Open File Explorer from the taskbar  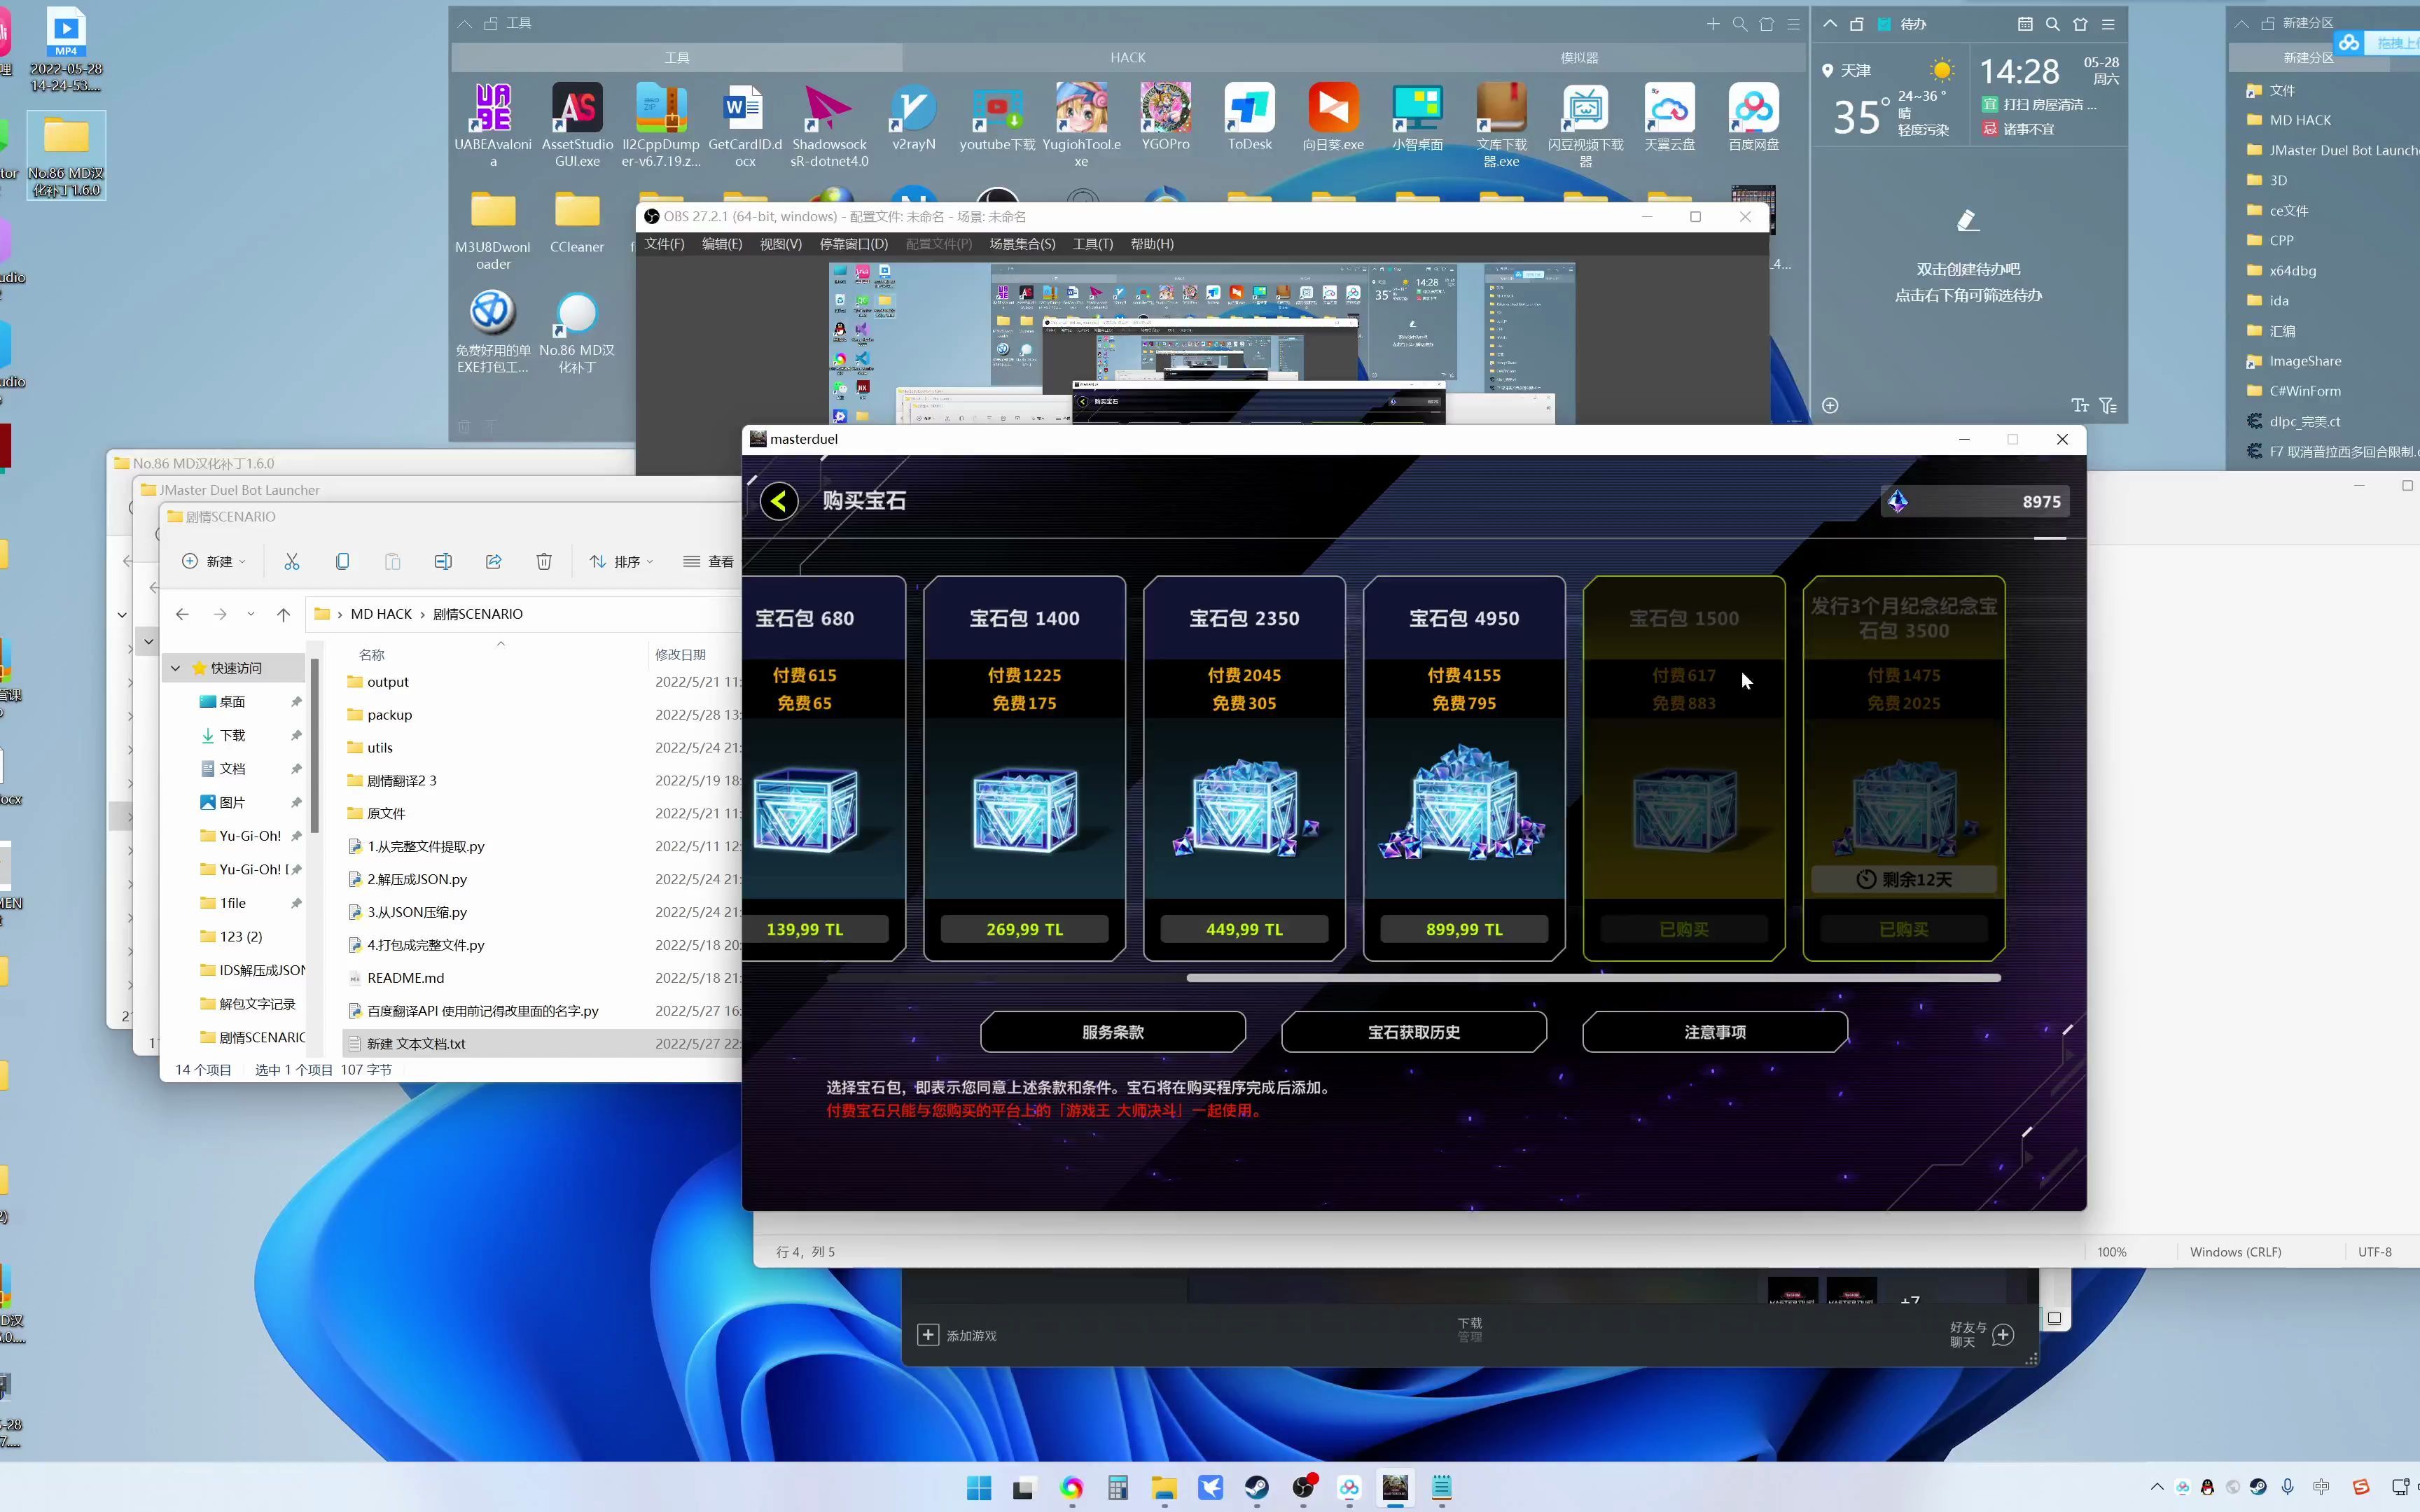pyautogui.click(x=1164, y=1487)
